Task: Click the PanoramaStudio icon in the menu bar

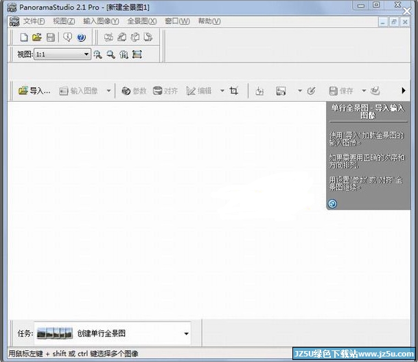Action: 14,21
